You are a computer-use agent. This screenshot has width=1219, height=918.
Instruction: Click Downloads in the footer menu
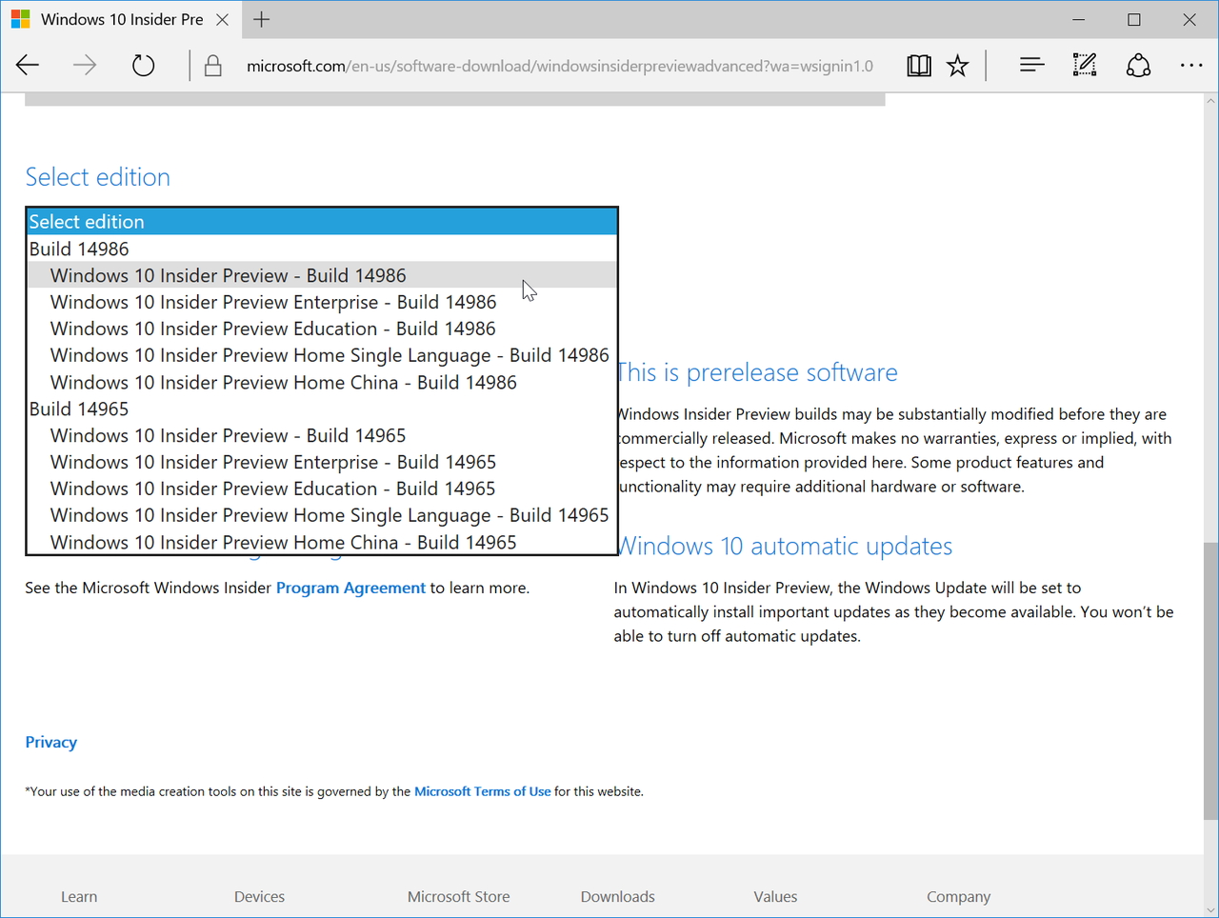(x=617, y=896)
